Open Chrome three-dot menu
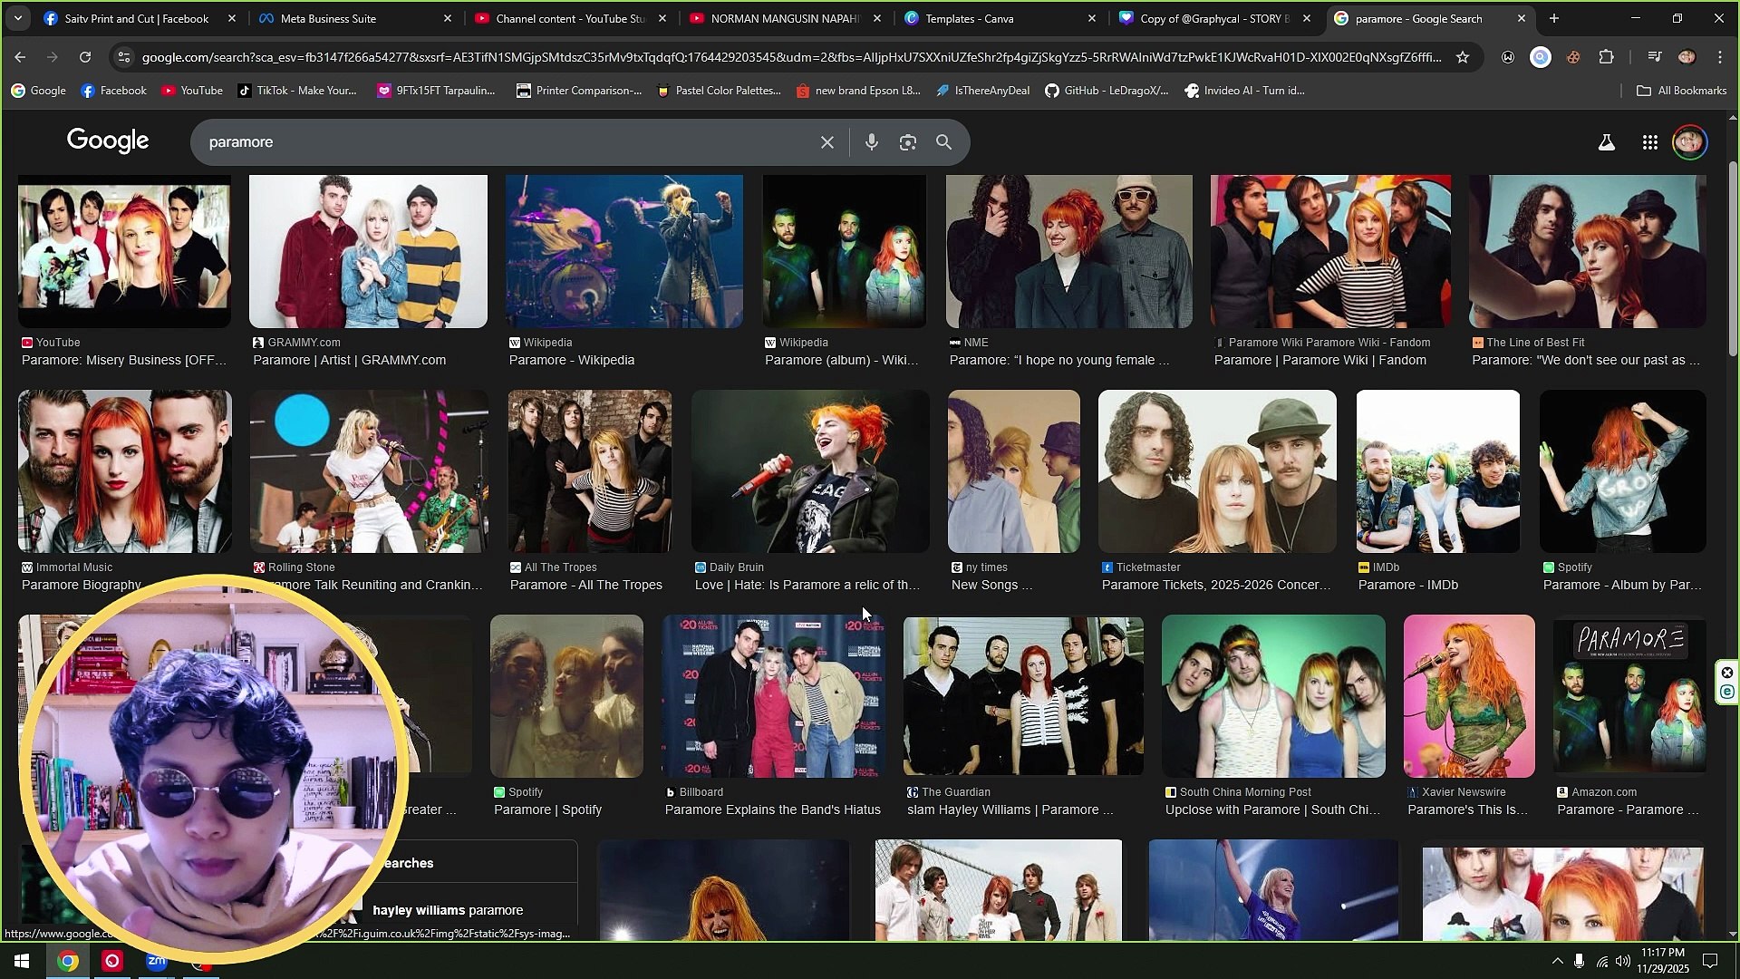The image size is (1740, 979). pos(1720,57)
